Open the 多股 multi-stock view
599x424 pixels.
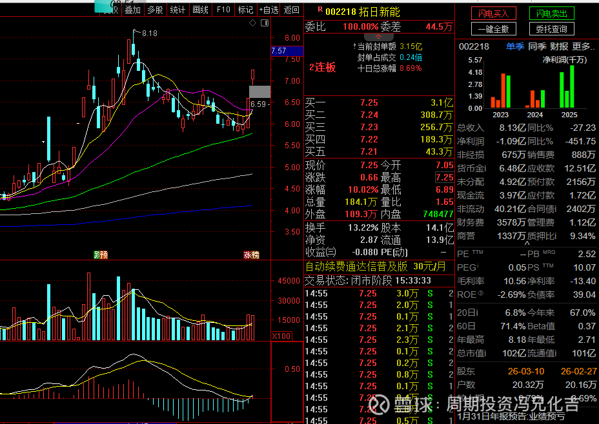coord(155,10)
